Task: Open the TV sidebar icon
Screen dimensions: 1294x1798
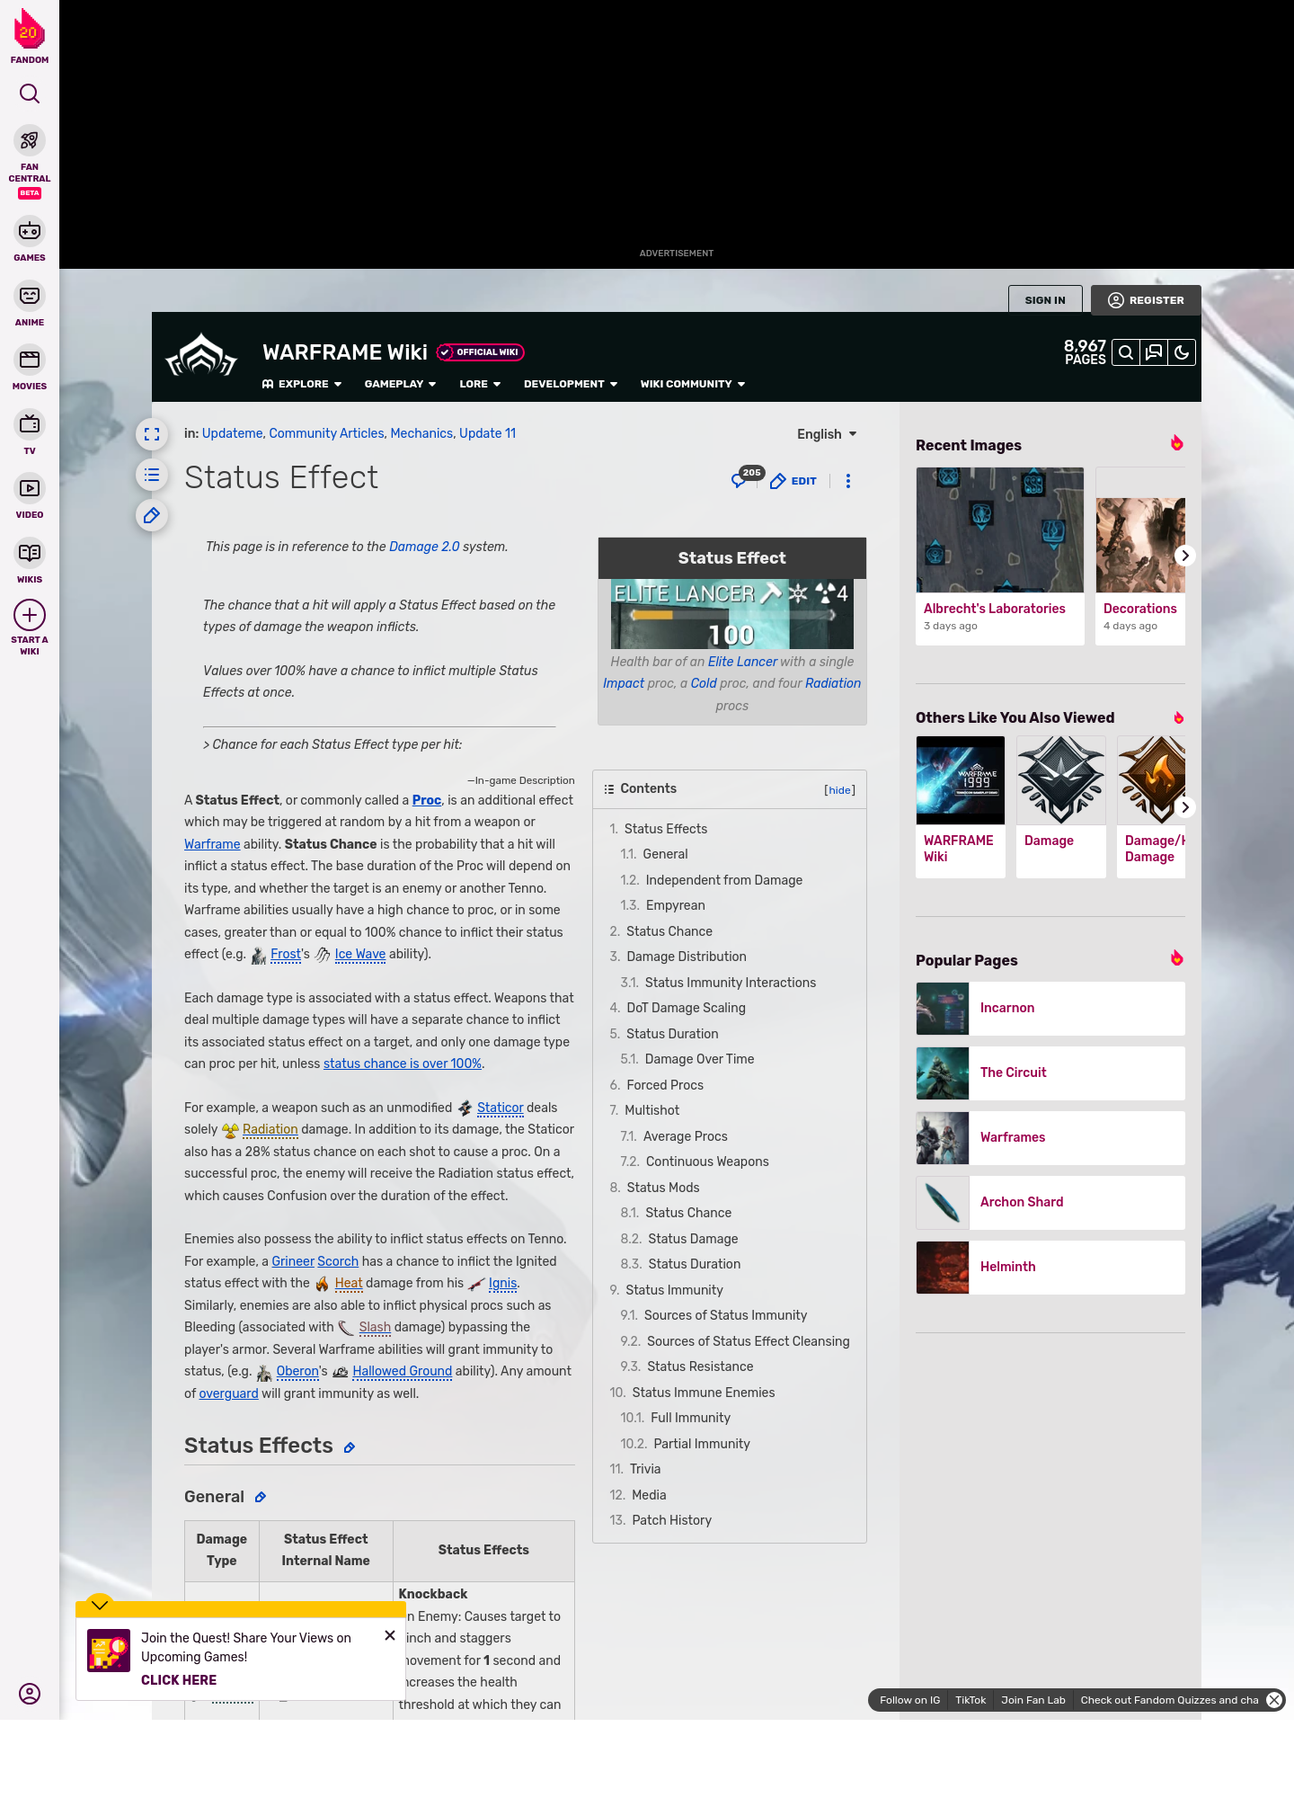Action: (x=30, y=424)
